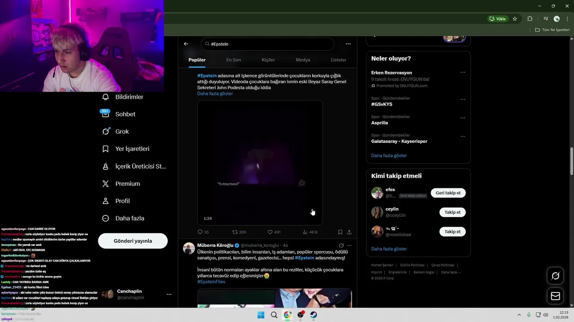Show more trends under Neler oluyor
The image size is (574, 322).
coord(389,156)
